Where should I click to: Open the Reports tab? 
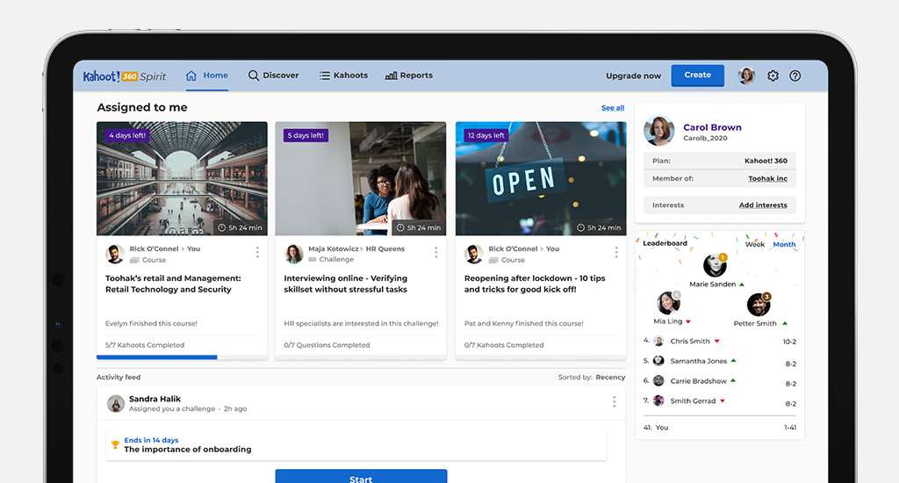(x=409, y=76)
